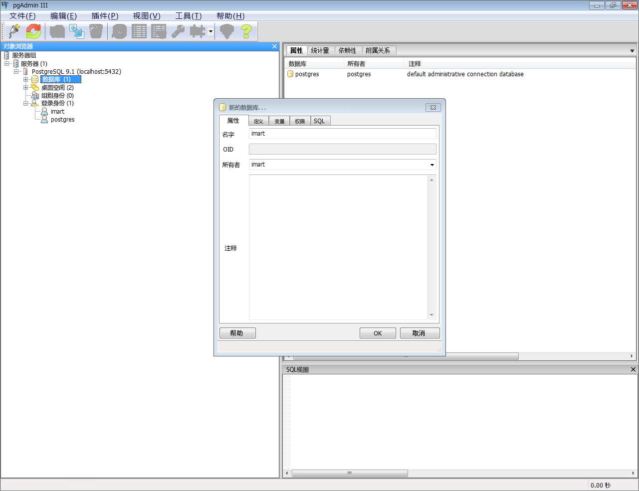Click the 服务器 (1) server icon in tree
The height and width of the screenshot is (491, 639).
[16, 63]
